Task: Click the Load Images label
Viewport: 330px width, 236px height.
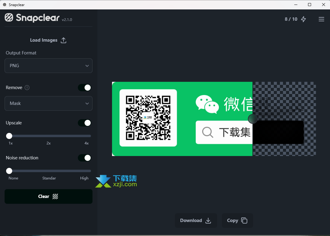Action: coord(44,40)
